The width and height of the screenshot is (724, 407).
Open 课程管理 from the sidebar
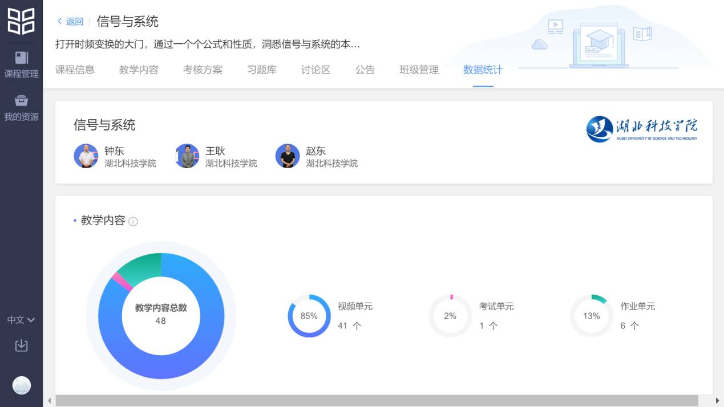(21, 64)
